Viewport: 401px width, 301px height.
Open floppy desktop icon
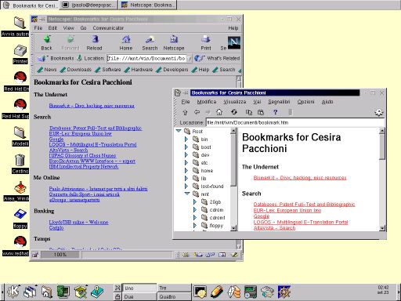pos(20,219)
